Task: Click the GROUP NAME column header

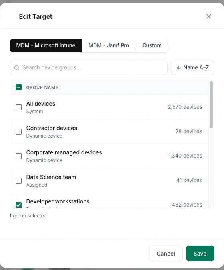Action: (x=42, y=87)
